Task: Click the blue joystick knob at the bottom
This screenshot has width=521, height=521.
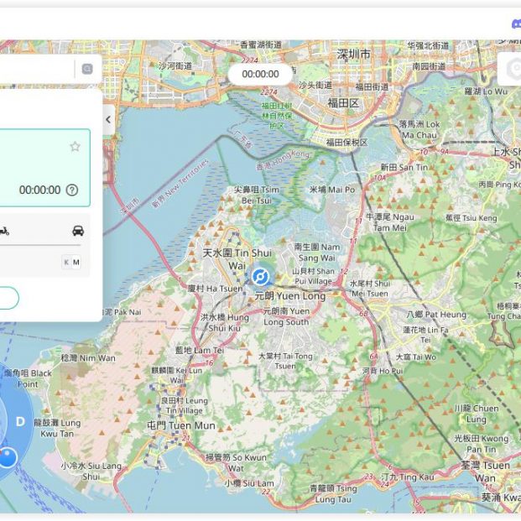Action: (8, 457)
